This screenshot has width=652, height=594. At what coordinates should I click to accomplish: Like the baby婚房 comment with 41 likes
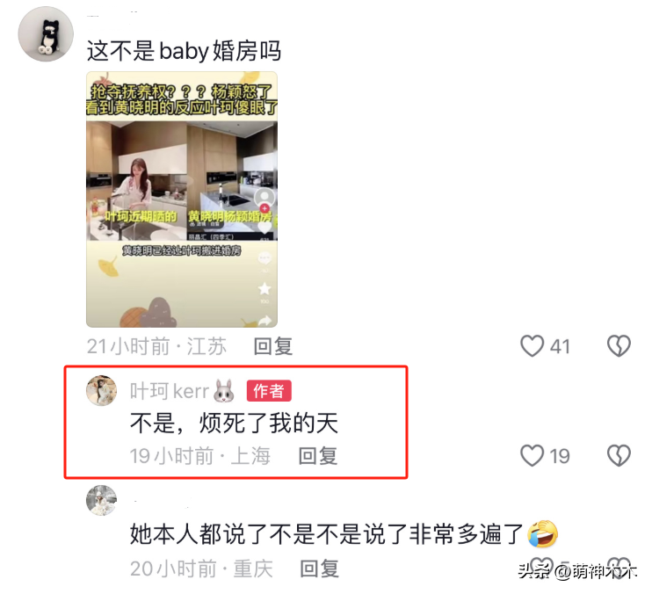coord(532,346)
